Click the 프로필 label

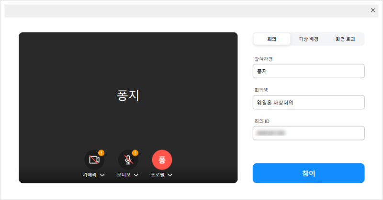coord(158,175)
